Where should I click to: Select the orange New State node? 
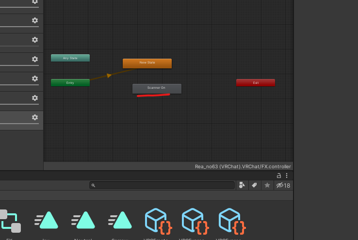pyautogui.click(x=147, y=64)
